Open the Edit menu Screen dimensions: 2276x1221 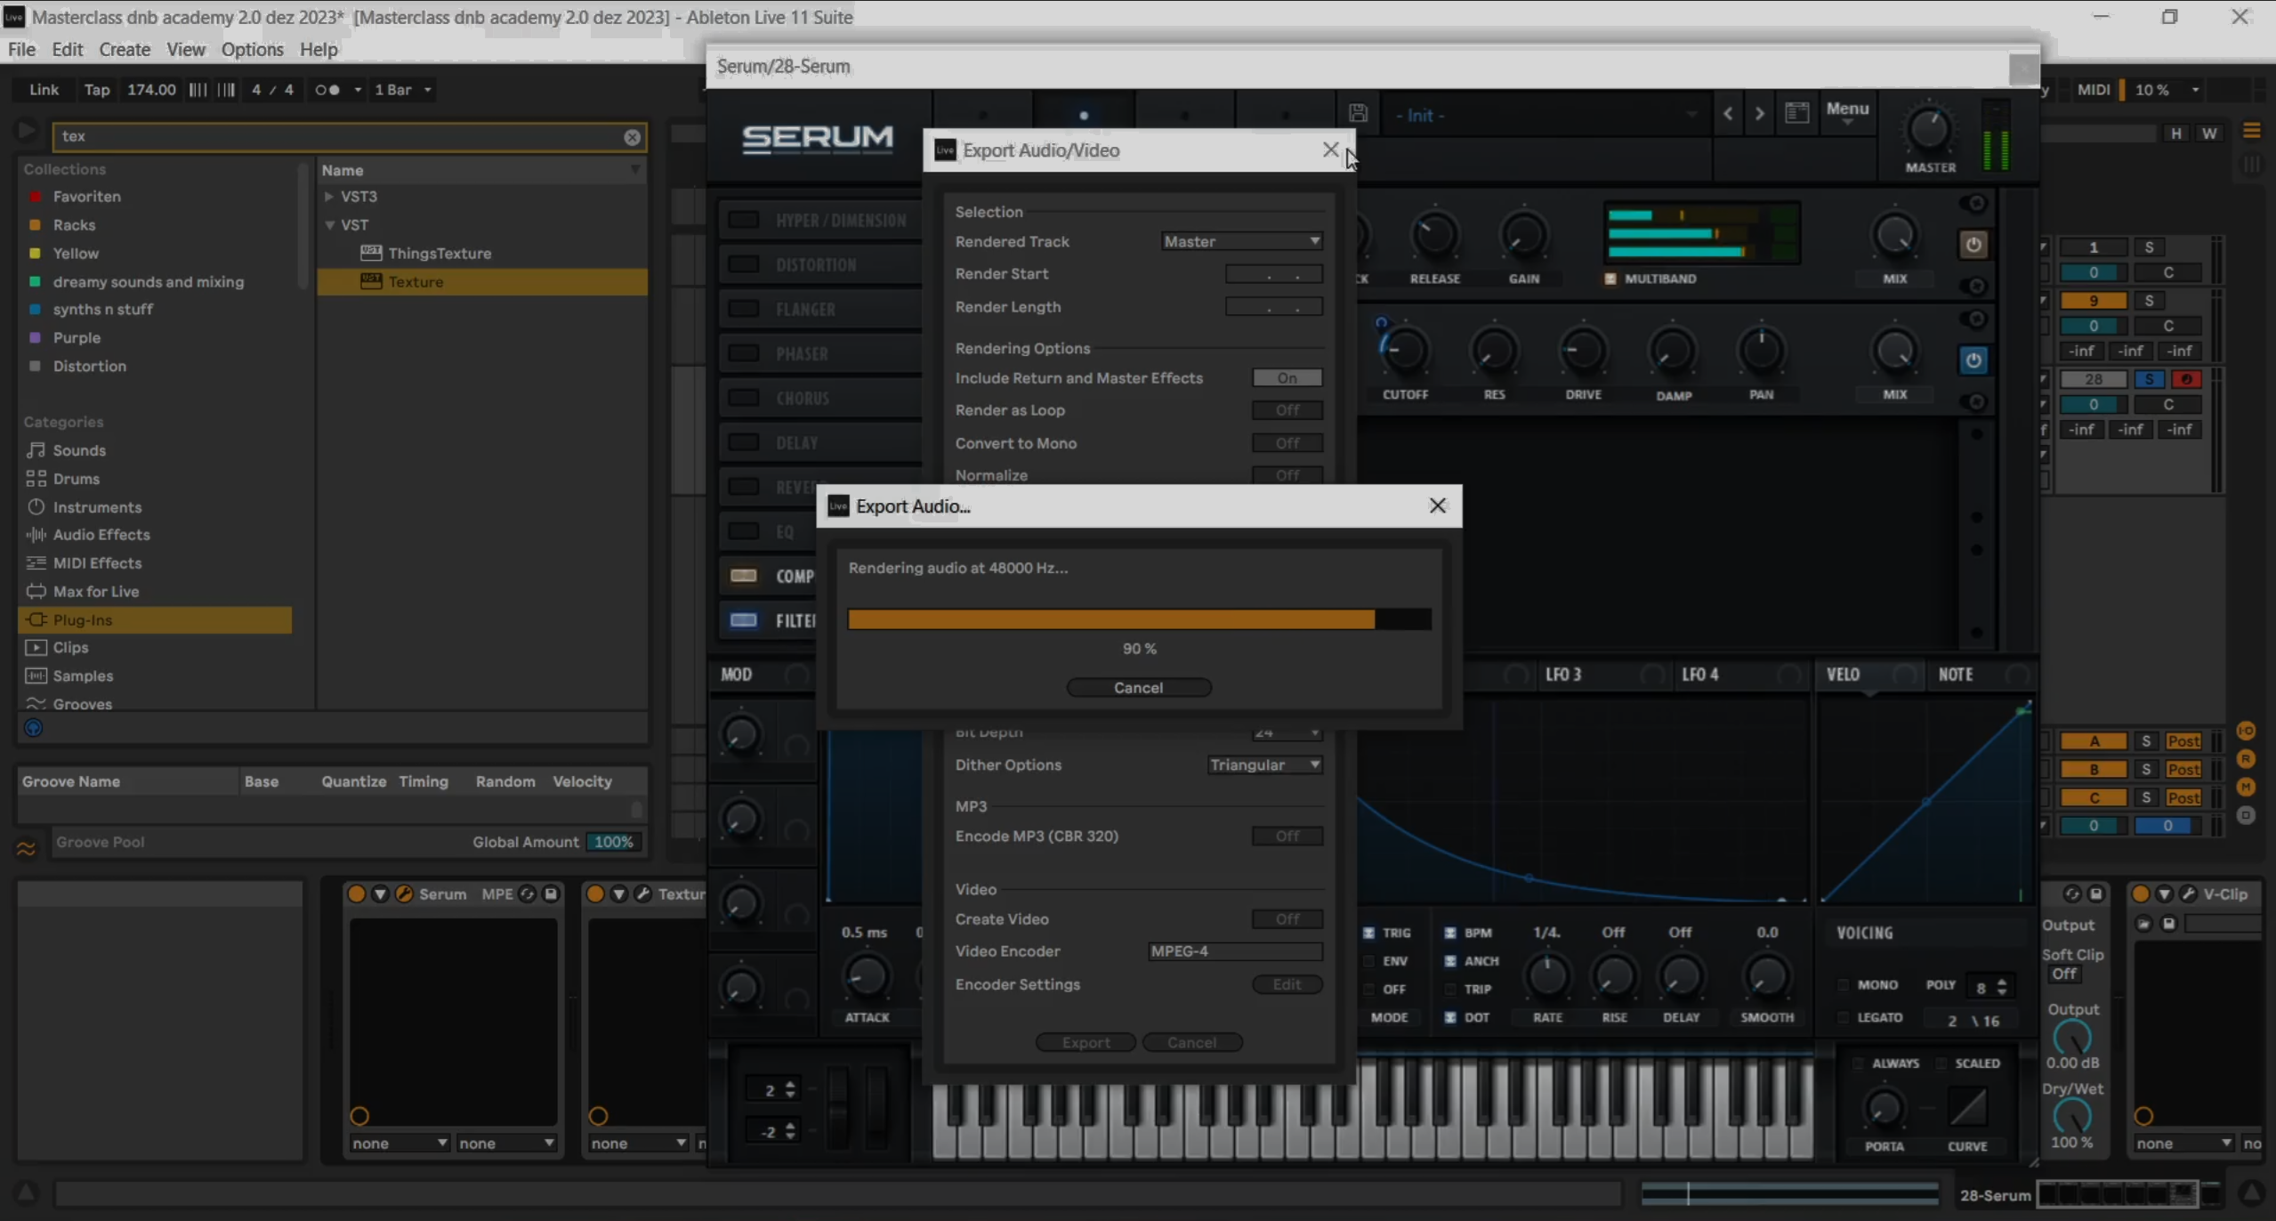tap(67, 49)
